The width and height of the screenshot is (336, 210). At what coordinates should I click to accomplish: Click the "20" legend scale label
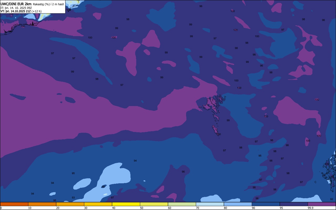(58, 208)
